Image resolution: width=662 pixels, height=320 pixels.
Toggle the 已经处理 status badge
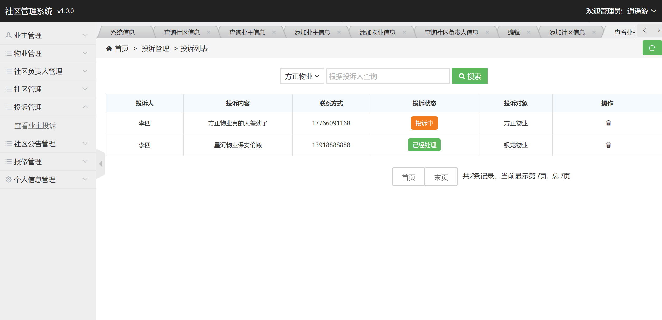tap(424, 145)
